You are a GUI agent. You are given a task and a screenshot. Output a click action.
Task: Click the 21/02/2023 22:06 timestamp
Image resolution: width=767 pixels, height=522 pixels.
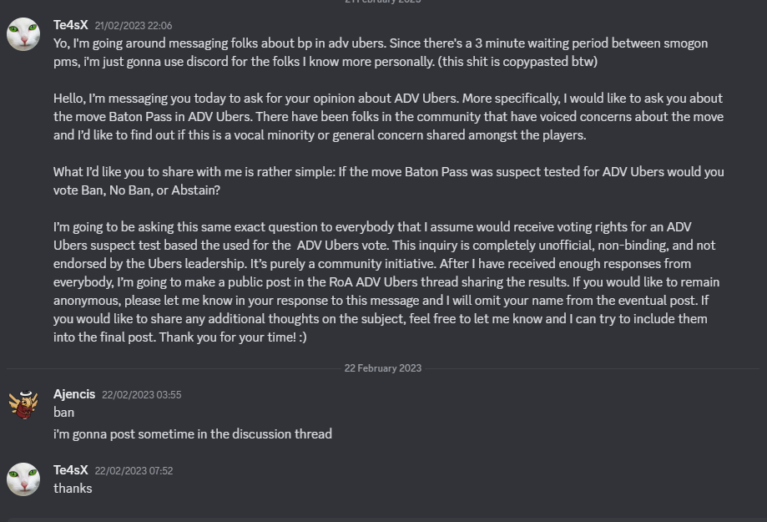click(x=134, y=26)
